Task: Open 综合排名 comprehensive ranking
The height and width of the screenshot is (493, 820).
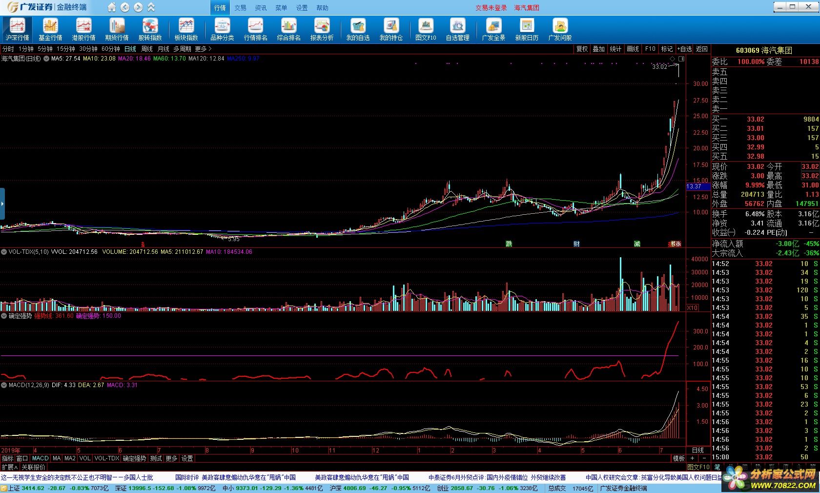Action: click(x=288, y=29)
